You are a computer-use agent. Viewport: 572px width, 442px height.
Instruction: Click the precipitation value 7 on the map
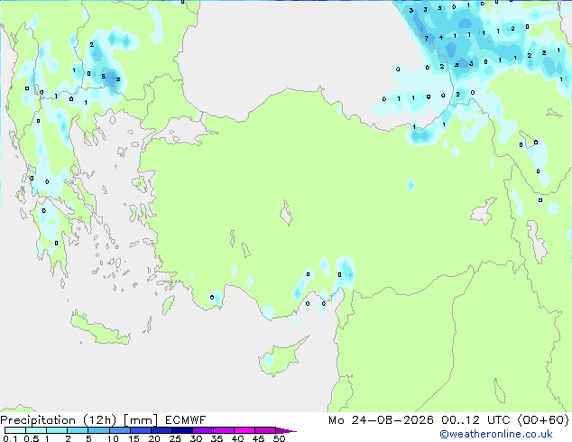coord(427,38)
